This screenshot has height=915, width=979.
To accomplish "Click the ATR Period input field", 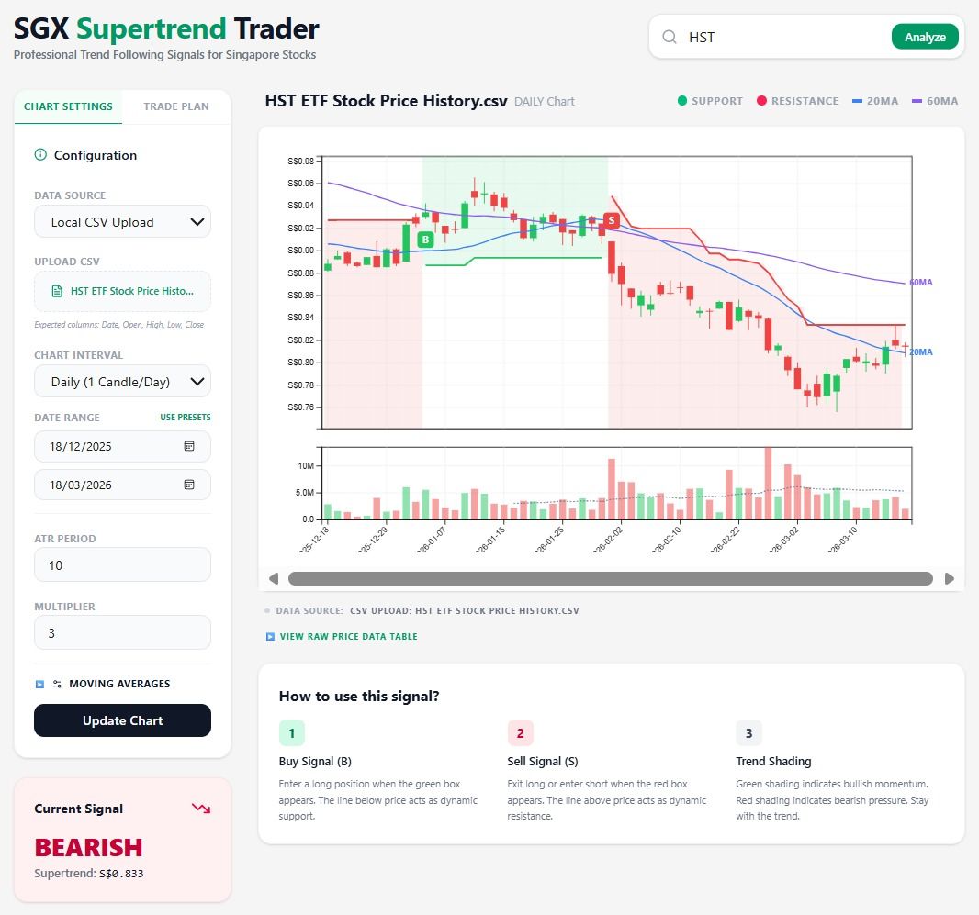I will 122,565.
